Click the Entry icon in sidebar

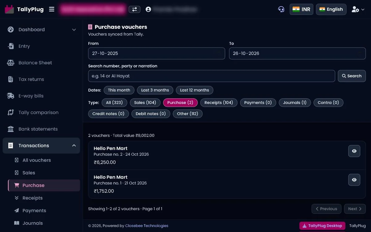11,46
